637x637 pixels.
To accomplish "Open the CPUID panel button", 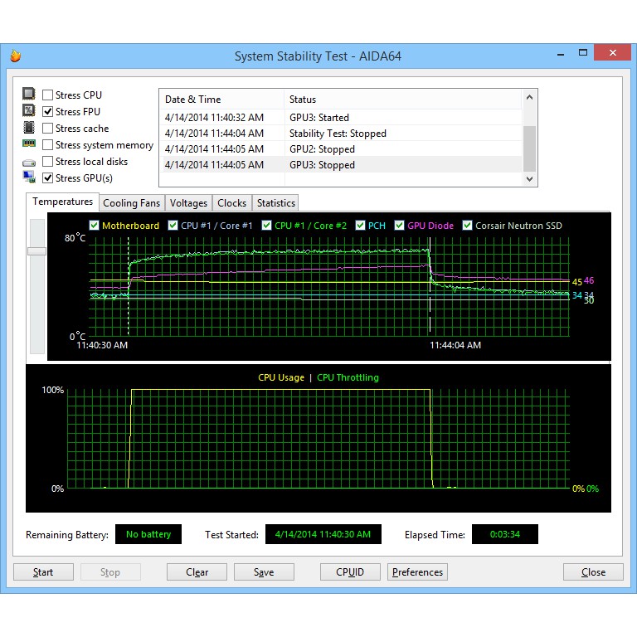I will (x=350, y=572).
